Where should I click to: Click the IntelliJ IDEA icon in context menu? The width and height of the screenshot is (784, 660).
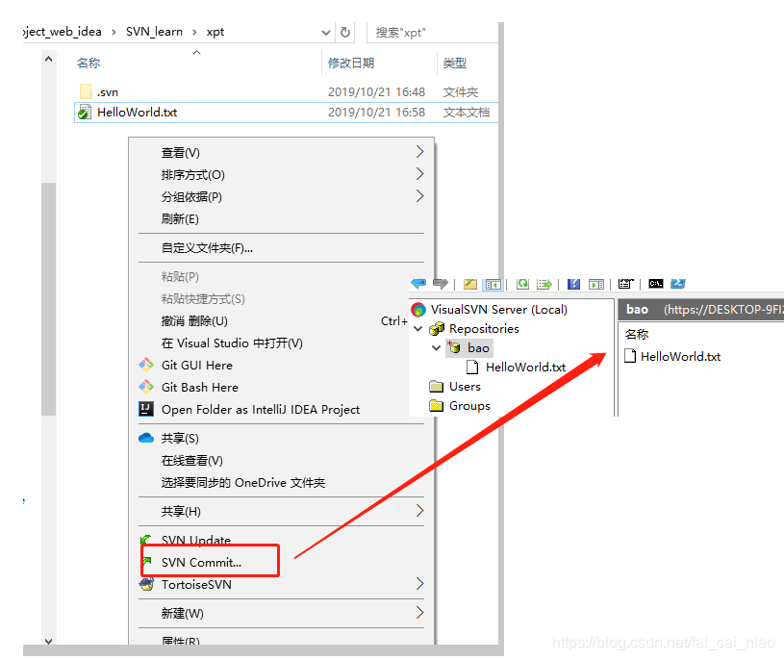[145, 409]
